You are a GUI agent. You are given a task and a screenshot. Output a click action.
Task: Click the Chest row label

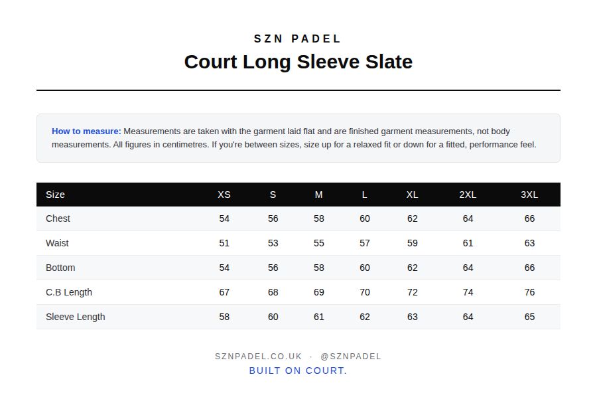(x=58, y=218)
